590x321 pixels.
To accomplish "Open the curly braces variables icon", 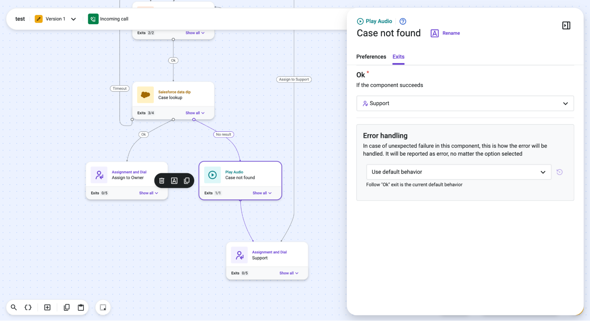I will [x=28, y=307].
